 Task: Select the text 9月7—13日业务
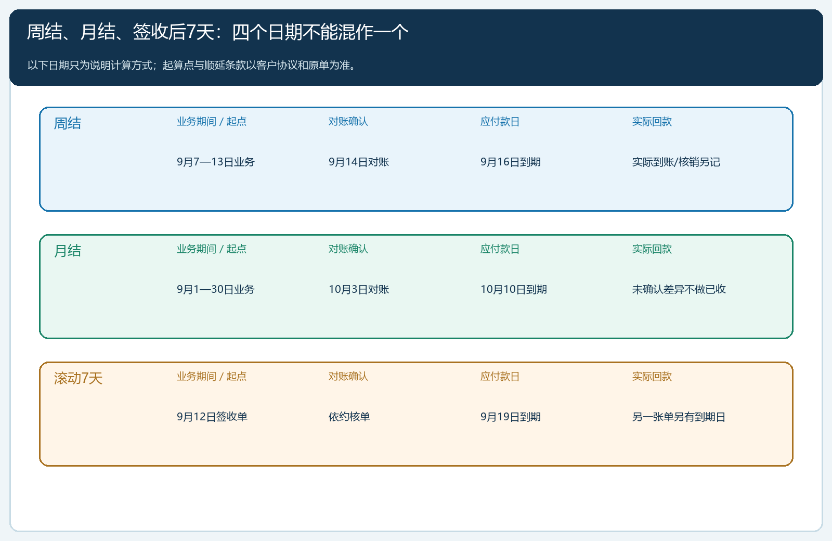[x=216, y=162]
